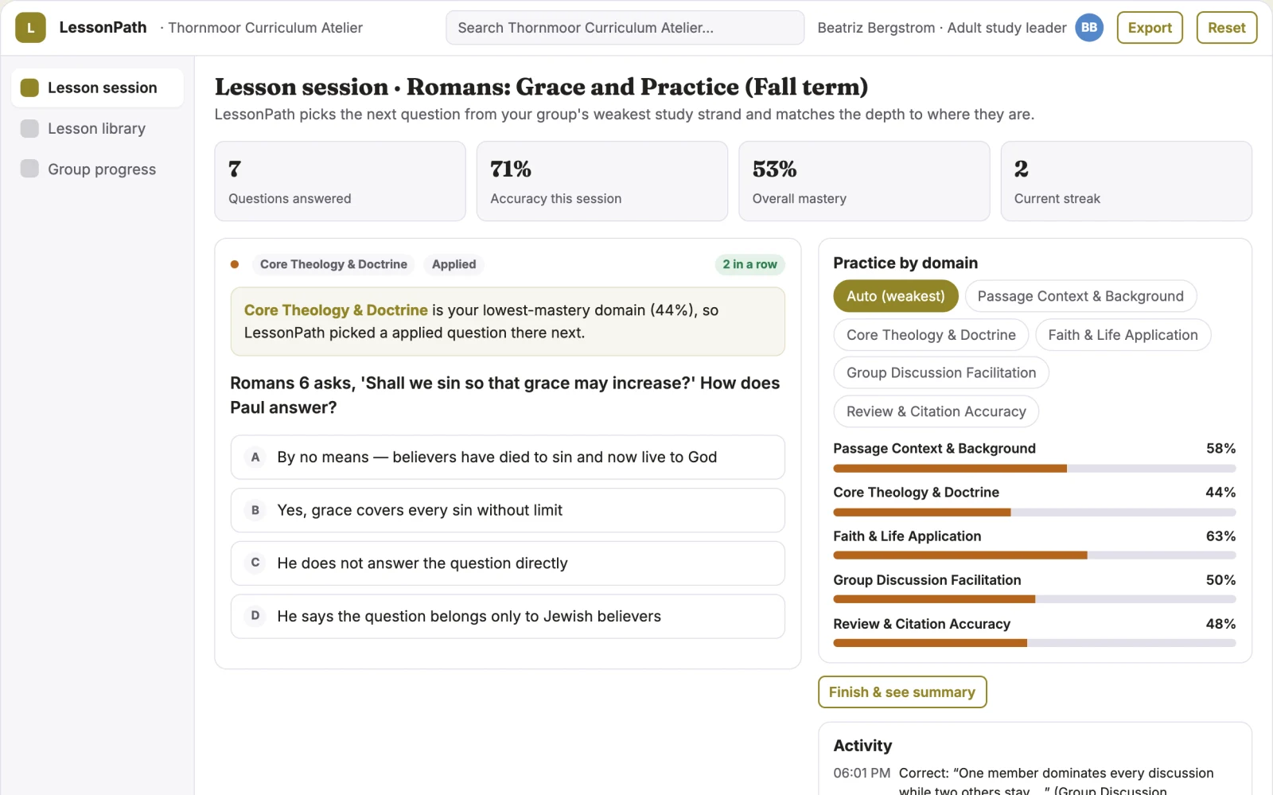Click the Export button
Viewport: 1273px width, 795px height.
coord(1150,28)
